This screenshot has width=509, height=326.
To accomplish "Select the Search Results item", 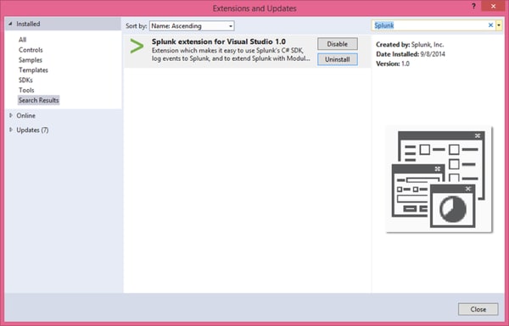I will click(39, 100).
